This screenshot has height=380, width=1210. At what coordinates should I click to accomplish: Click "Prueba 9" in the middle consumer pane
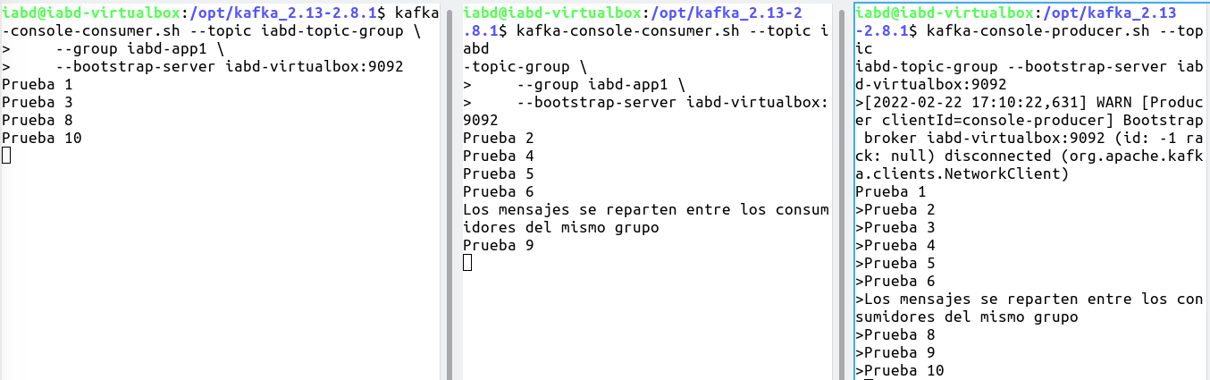point(498,245)
